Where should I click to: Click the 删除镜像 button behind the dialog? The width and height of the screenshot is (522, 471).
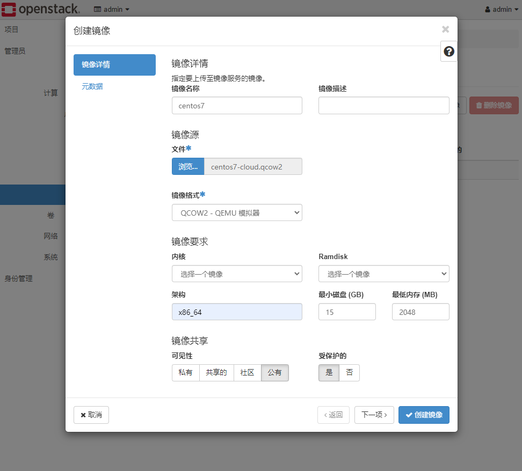click(494, 106)
